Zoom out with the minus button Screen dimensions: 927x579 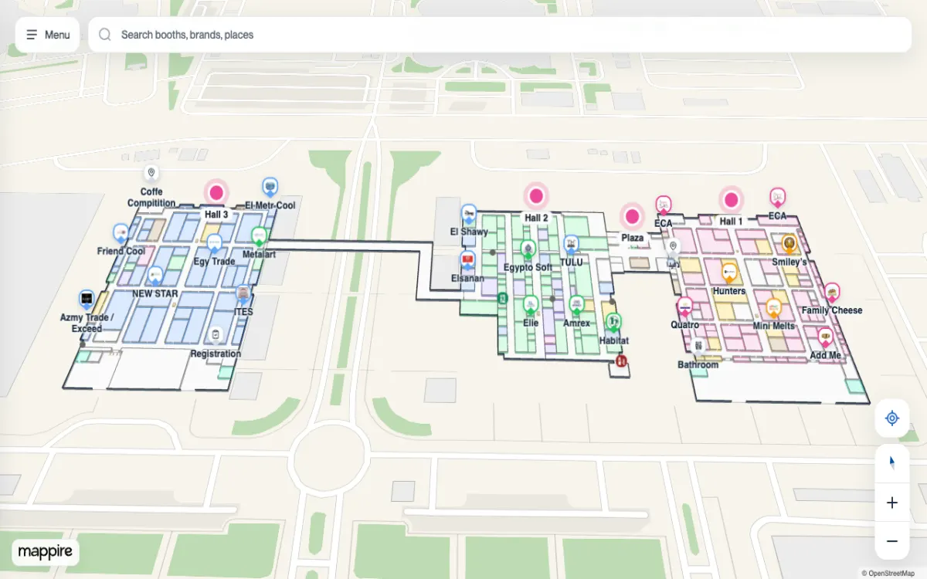coord(892,541)
